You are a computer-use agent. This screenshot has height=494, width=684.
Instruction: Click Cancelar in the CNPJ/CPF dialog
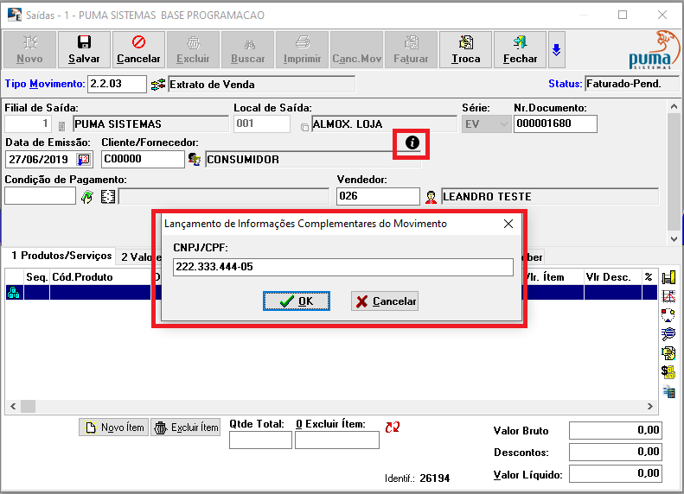tap(385, 301)
